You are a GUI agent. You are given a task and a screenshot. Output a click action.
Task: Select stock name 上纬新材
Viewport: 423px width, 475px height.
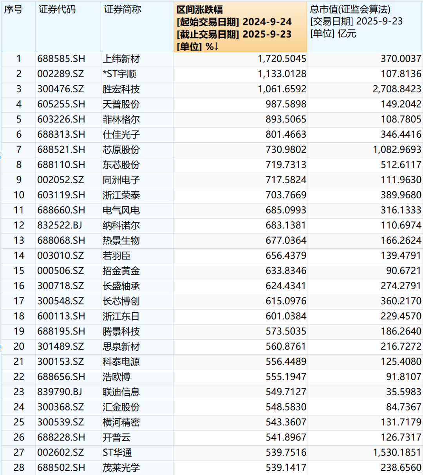point(121,59)
